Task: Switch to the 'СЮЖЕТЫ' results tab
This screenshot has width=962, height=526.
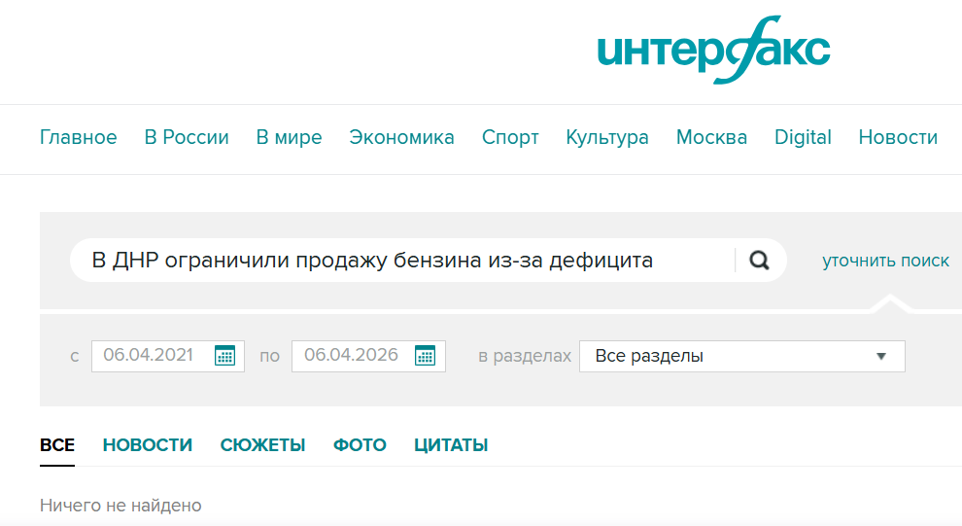Action: coord(262,445)
